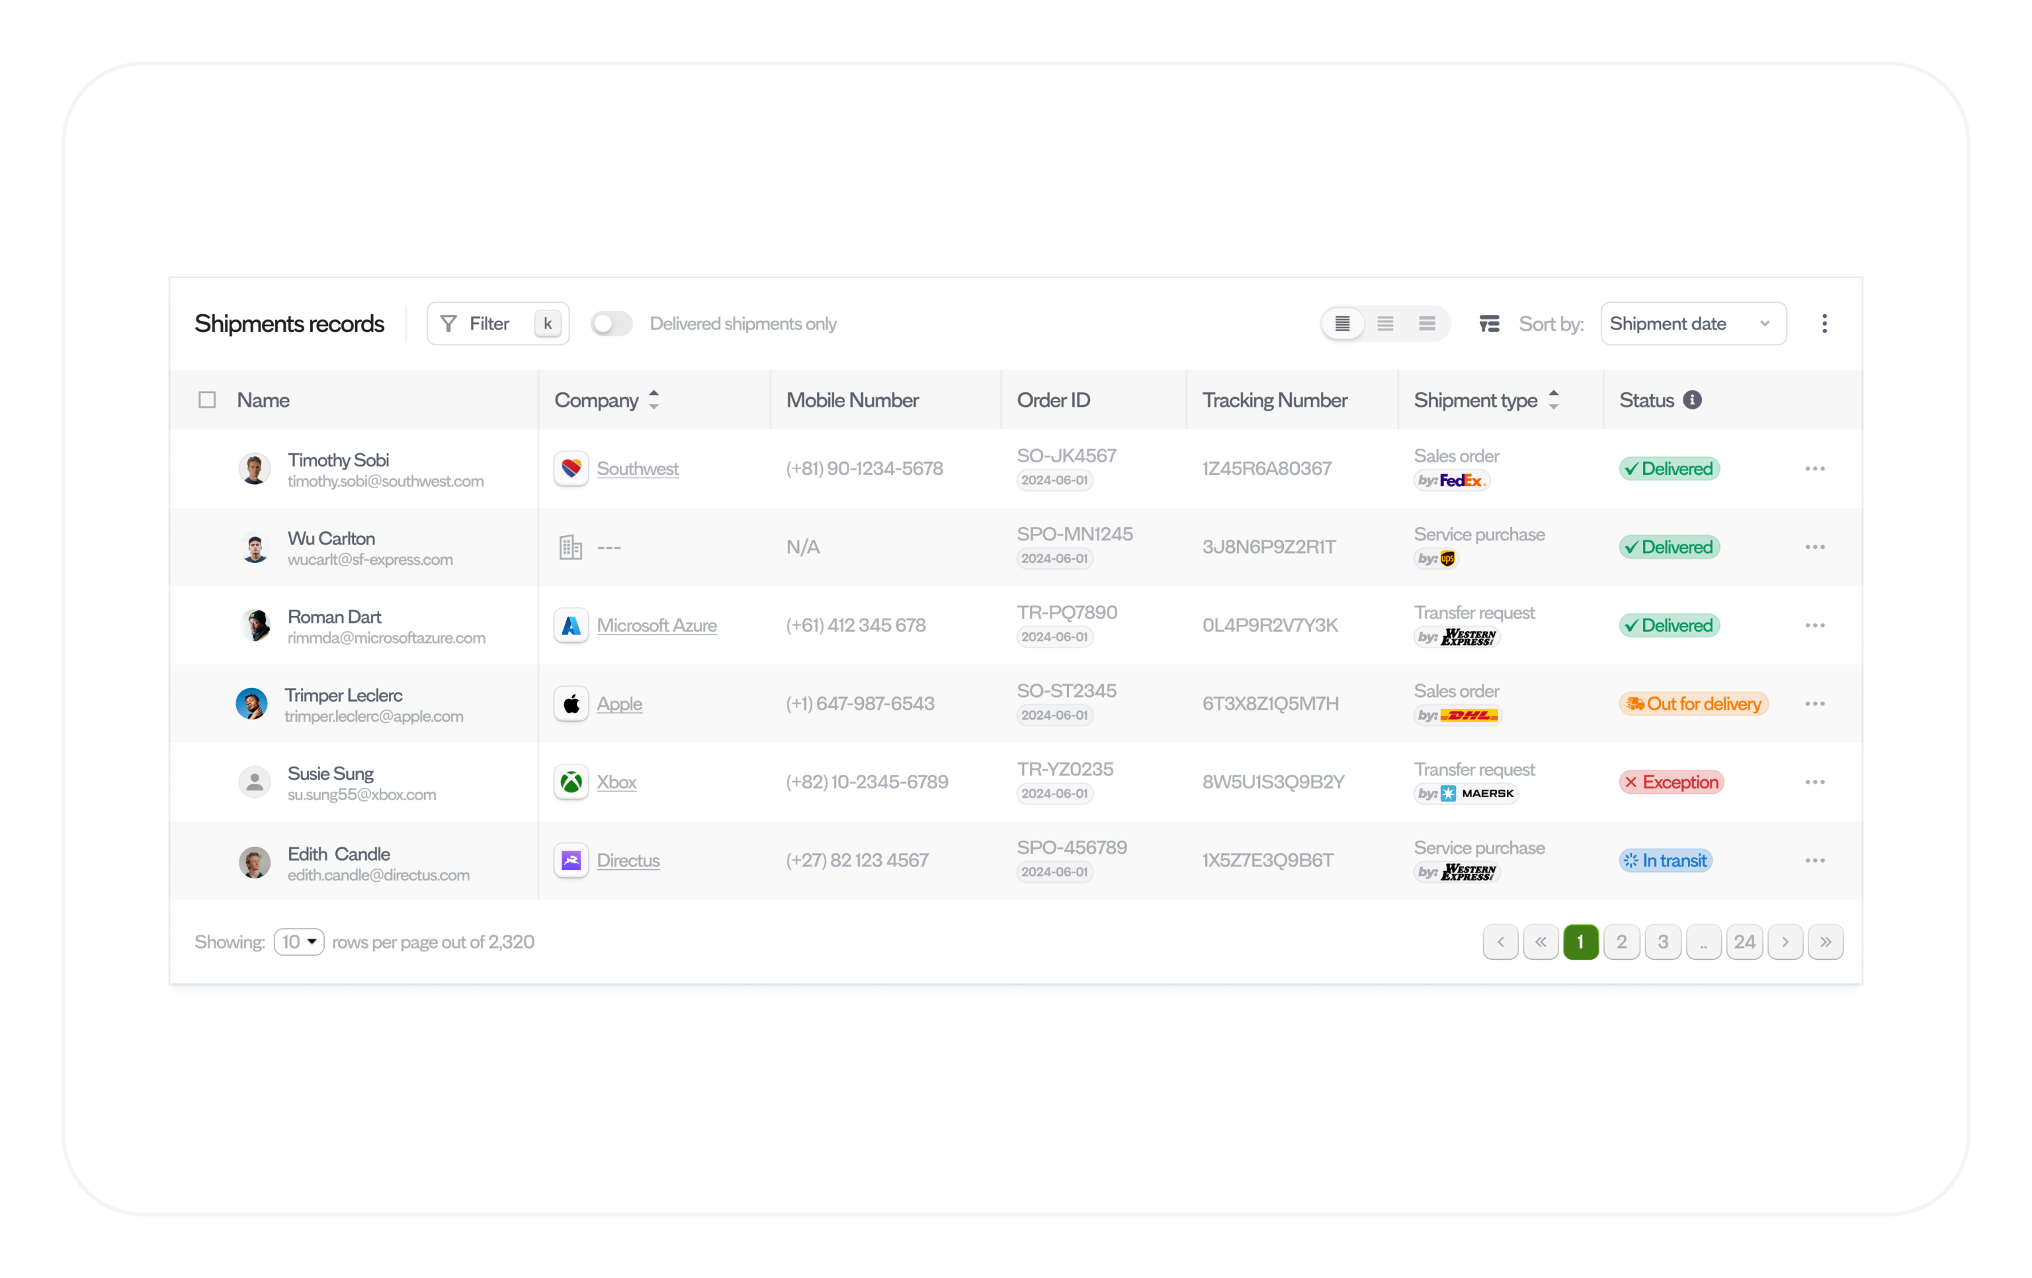Screen dimensions: 2032x1278
Task: Open the Microsoft Azure company link
Action: coord(657,626)
